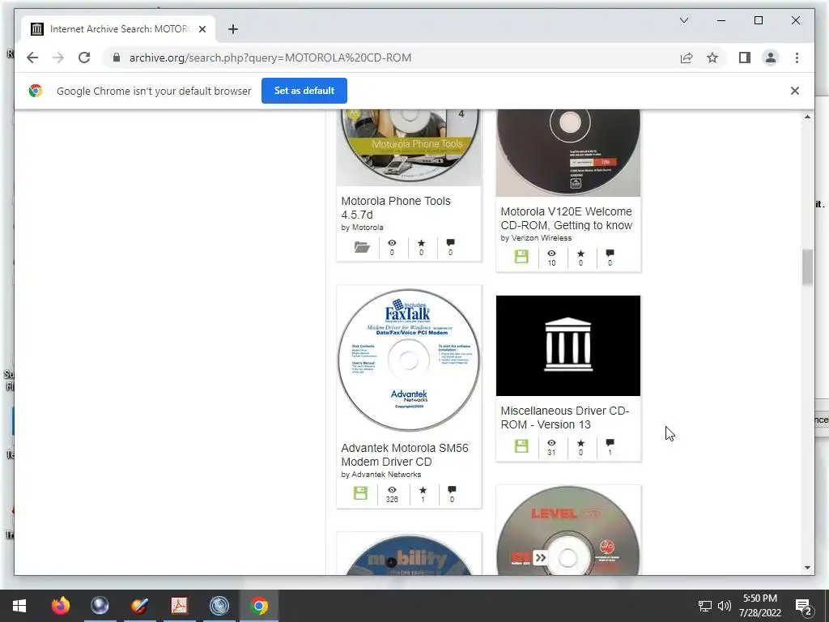Click reviews bubble for Miscellaneous Driver CD-ROM
Viewport: 829px width, 622px height.
click(610, 443)
